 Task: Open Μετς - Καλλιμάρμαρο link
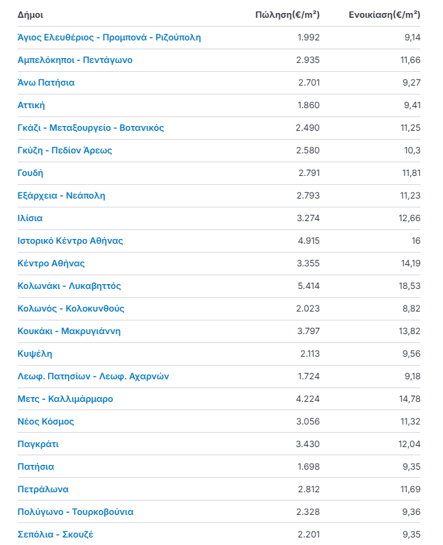pyautogui.click(x=65, y=399)
